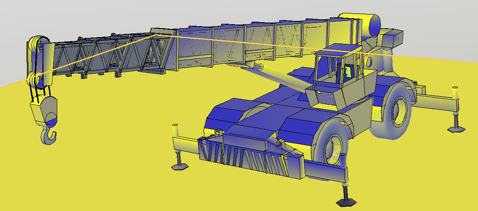Select the rear wheel of the crane
The height and width of the screenshot is (211, 478).
[398, 110]
